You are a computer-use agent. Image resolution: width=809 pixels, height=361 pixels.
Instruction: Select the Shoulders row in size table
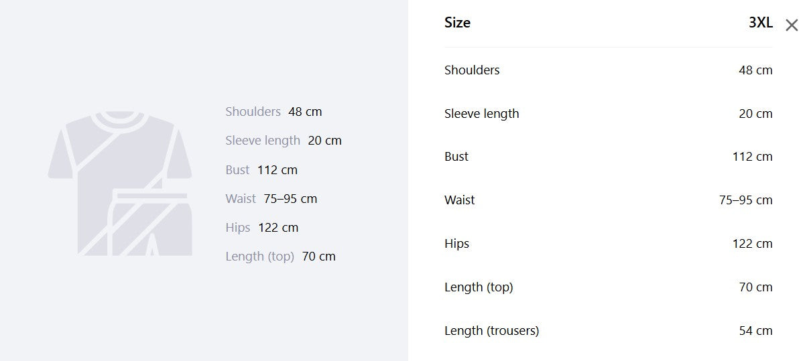pyautogui.click(x=609, y=70)
